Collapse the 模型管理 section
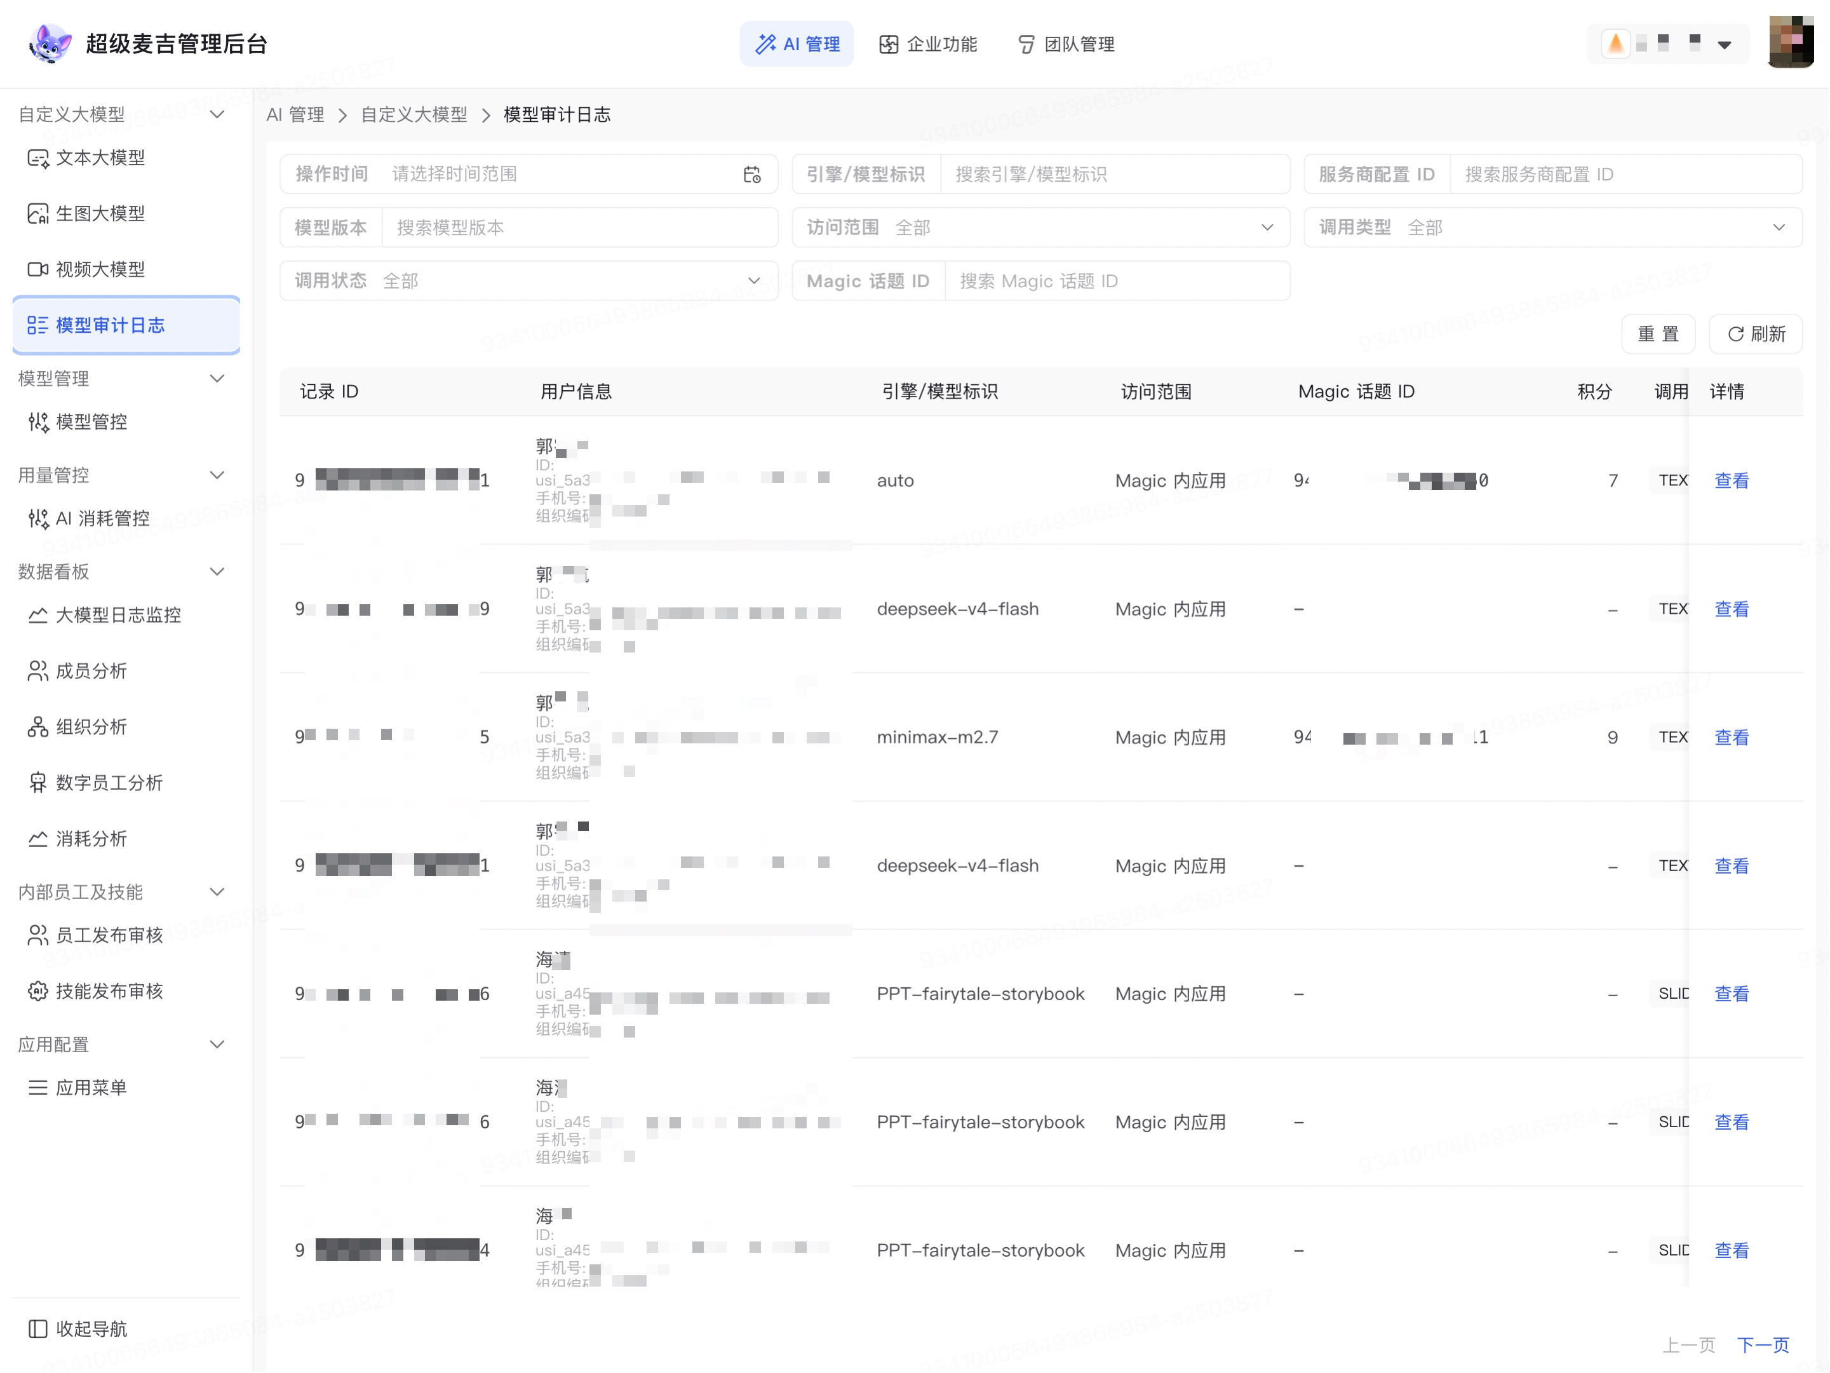 pyautogui.click(x=217, y=379)
